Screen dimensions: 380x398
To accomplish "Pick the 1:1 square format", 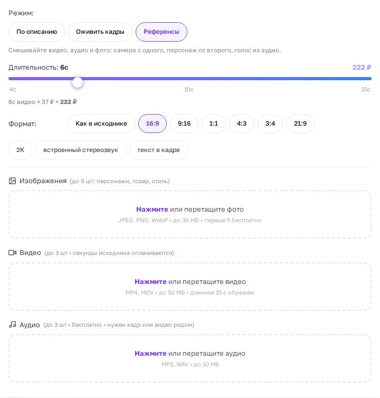I will click(x=213, y=124).
